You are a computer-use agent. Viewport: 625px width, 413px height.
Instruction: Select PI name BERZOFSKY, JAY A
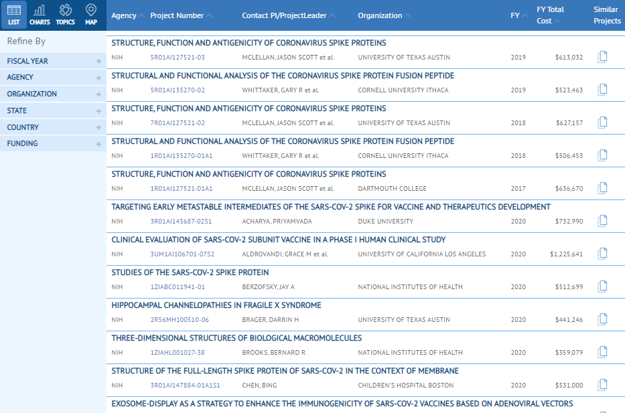(x=268, y=286)
